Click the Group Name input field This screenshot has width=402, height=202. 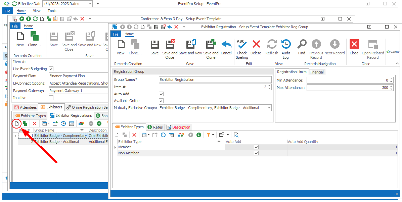click(215, 80)
